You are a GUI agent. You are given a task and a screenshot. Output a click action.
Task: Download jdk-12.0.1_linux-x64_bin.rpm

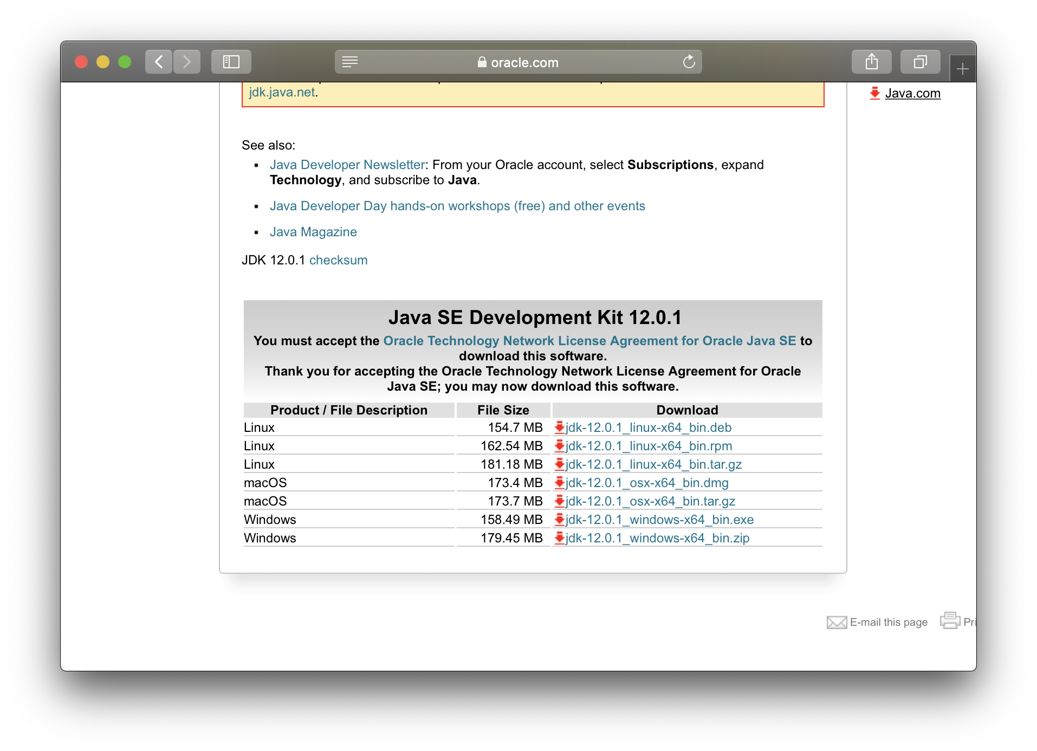click(649, 446)
